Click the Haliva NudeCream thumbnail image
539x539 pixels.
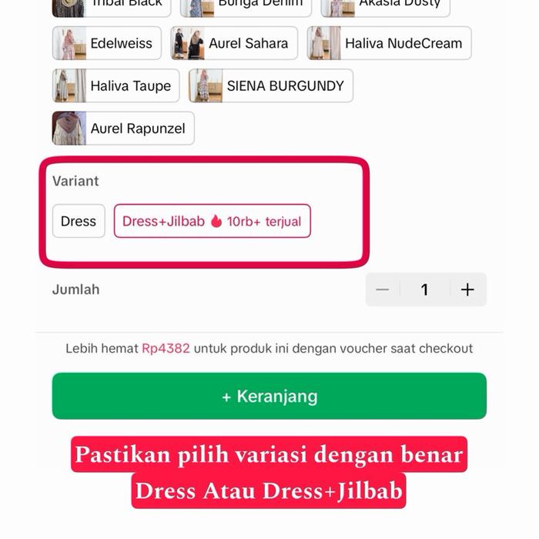pos(324,43)
